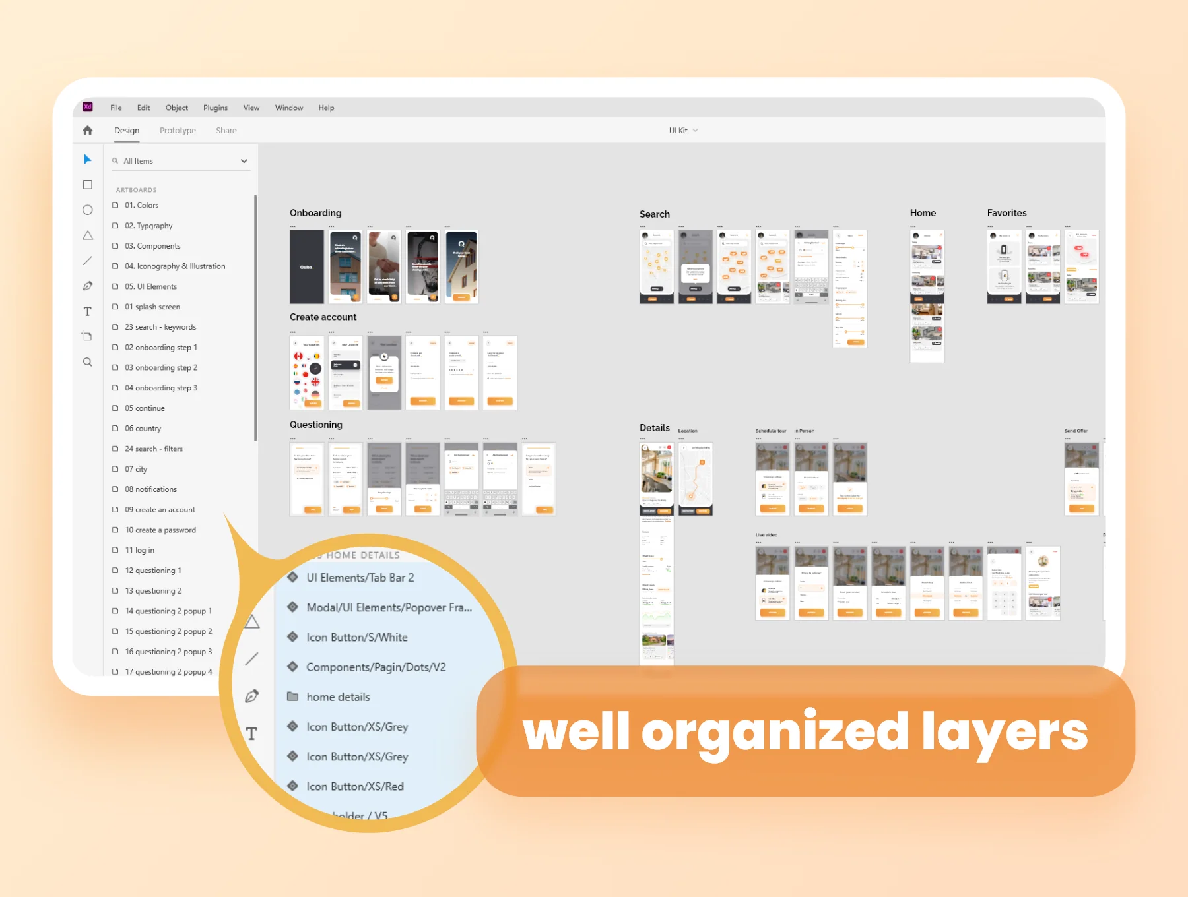Click the search magnifier in All Items

point(115,161)
